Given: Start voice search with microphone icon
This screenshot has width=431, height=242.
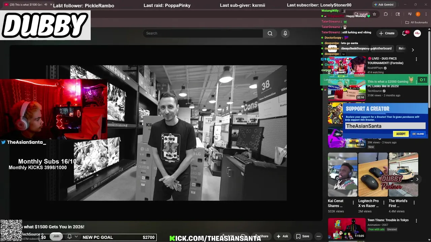Looking at the screenshot, I should coord(285,33).
